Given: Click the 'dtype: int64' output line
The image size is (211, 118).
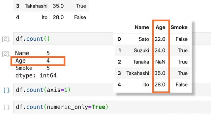Looking at the screenshot, I should [36, 76].
